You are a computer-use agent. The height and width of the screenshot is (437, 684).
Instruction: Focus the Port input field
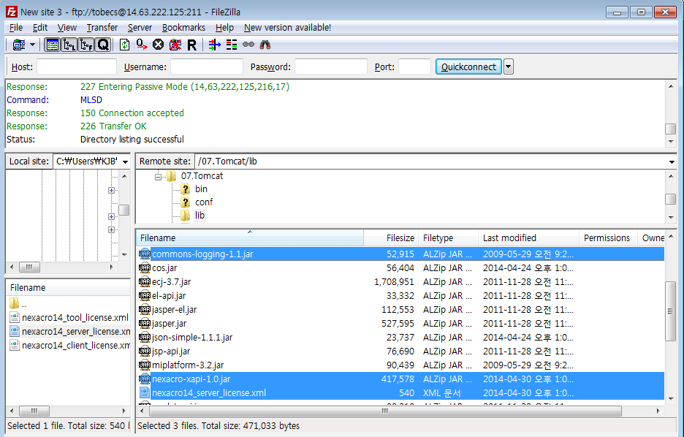pyautogui.click(x=414, y=66)
